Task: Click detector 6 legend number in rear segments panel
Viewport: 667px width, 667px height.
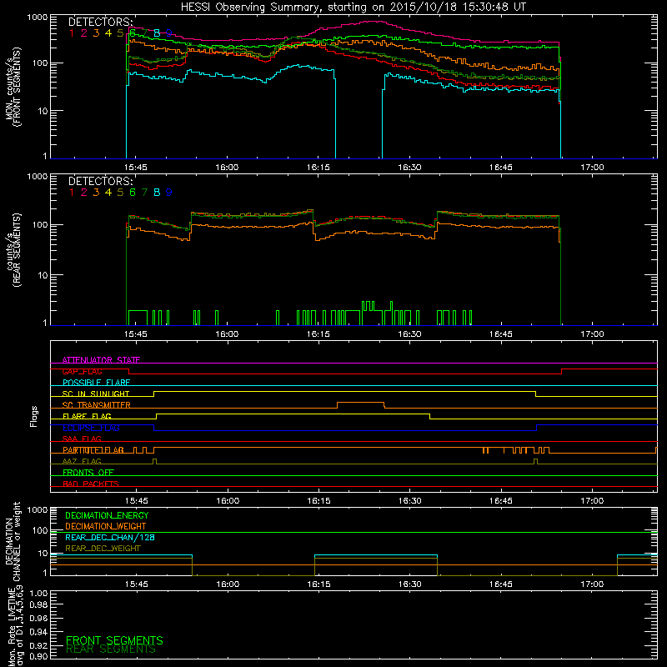Action: [133, 193]
